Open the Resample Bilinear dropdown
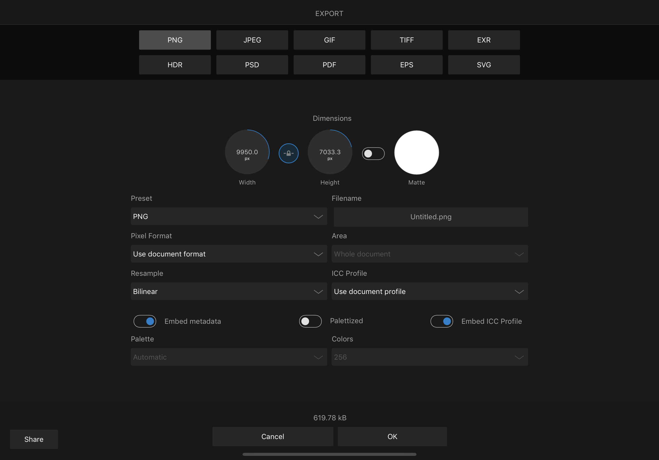Viewport: 659px width, 460px height. (229, 291)
